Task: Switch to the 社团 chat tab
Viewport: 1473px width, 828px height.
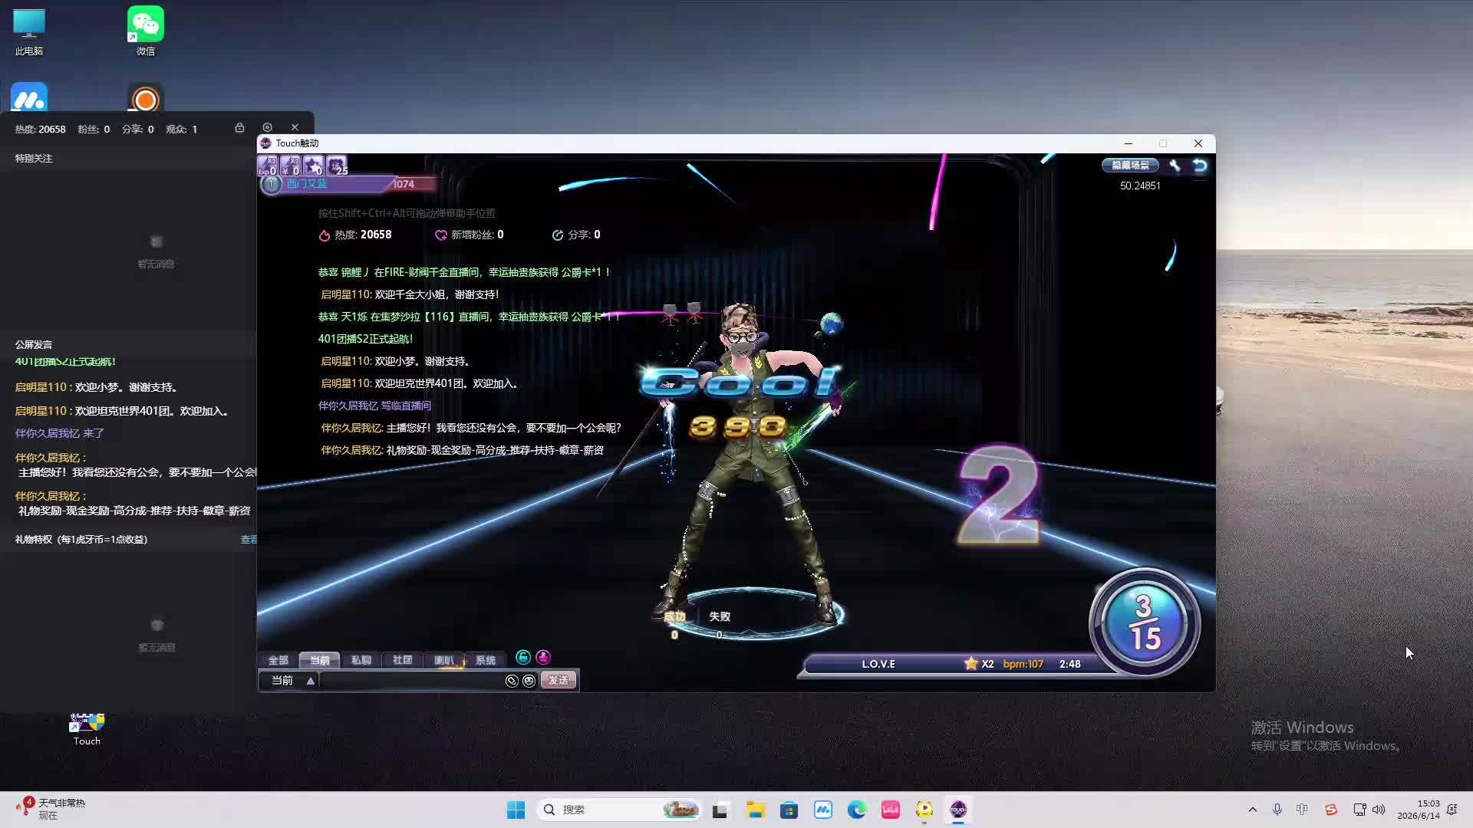Action: pos(402,660)
